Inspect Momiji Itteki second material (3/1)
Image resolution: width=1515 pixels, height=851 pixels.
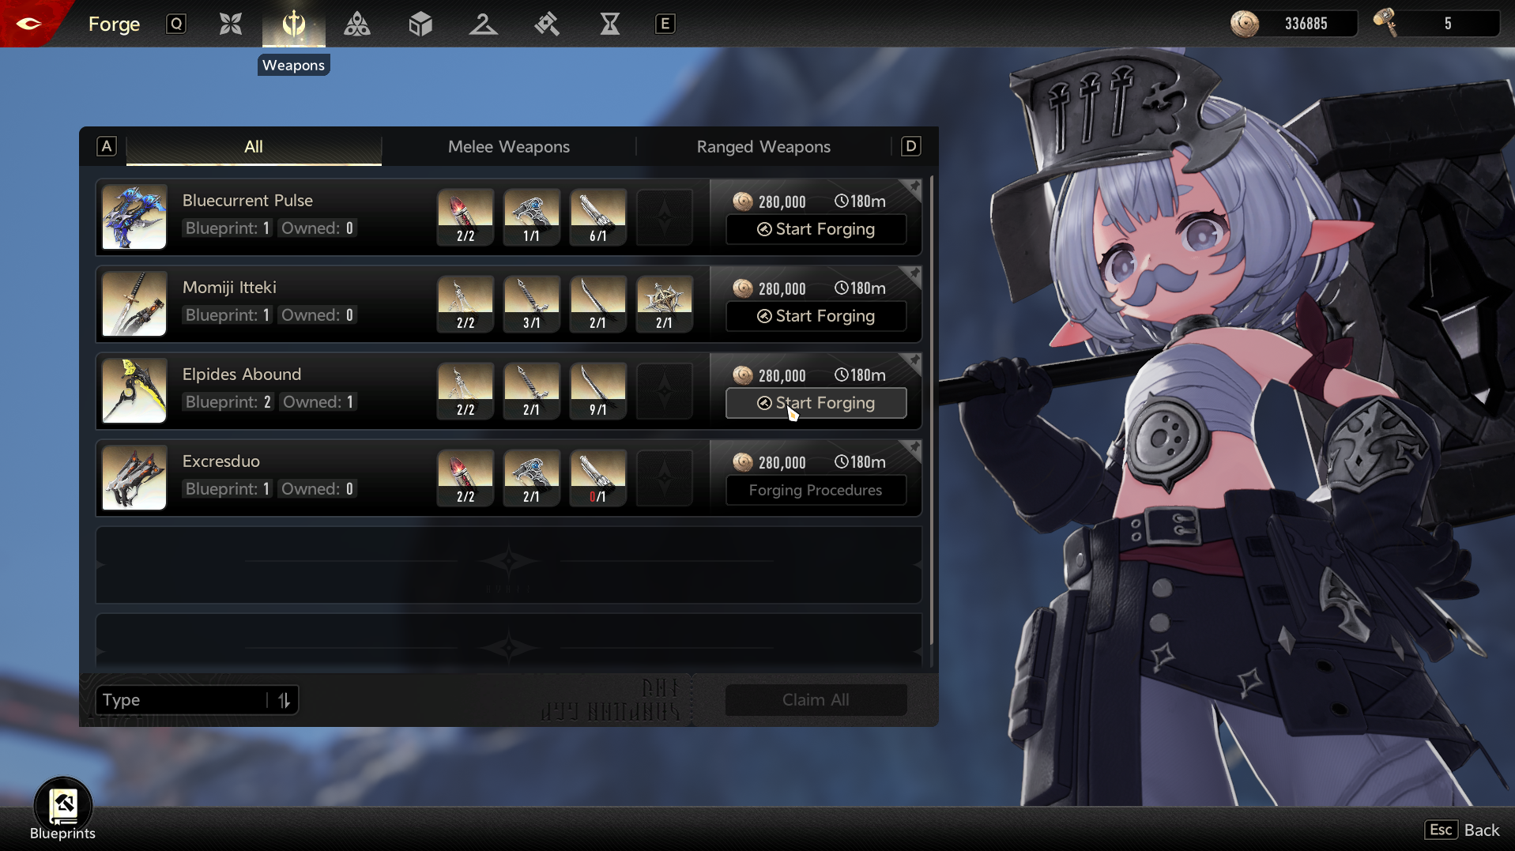pyautogui.click(x=532, y=304)
